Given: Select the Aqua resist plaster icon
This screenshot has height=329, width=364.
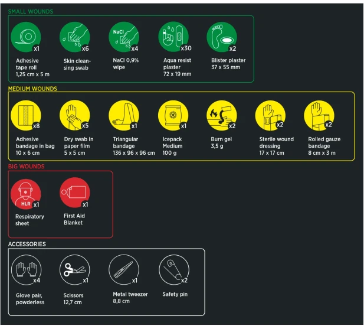Looking at the screenshot, I should tap(173, 37).
